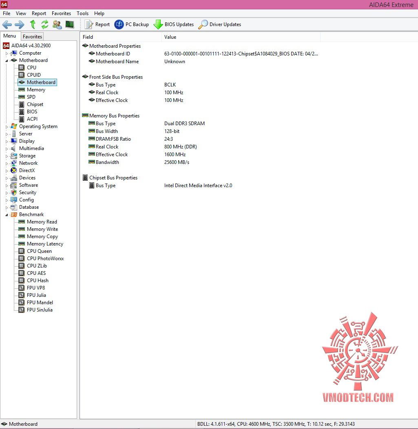Viewport: 418px width, 429px height.
Task: Click the Back navigation arrow
Action: 7,24
